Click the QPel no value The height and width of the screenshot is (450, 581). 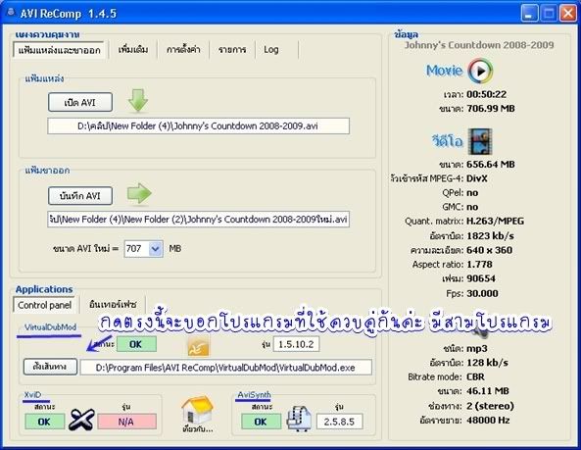pyautogui.click(x=472, y=193)
